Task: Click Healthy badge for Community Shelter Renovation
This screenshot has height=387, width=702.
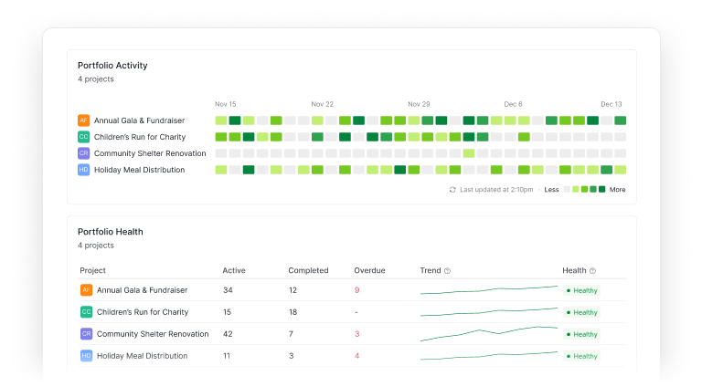Action: tap(581, 334)
